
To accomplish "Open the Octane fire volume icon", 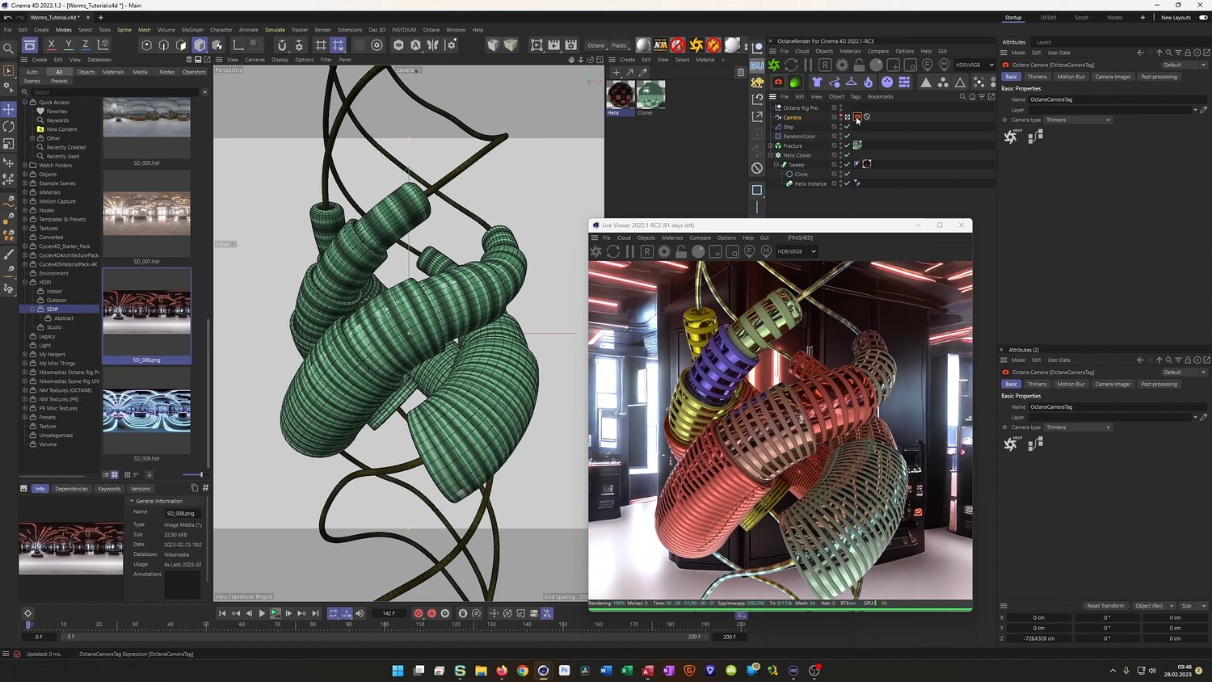I will pyautogui.click(x=869, y=82).
